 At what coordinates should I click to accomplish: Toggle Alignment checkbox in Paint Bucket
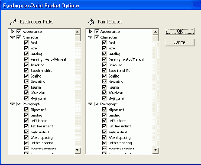104,110
